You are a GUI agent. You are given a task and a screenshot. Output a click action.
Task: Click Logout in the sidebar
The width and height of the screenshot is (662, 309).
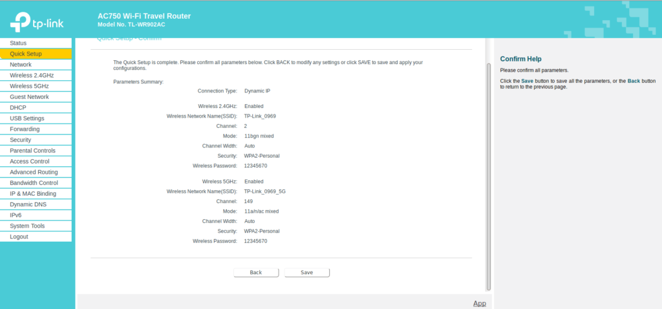[x=19, y=237]
